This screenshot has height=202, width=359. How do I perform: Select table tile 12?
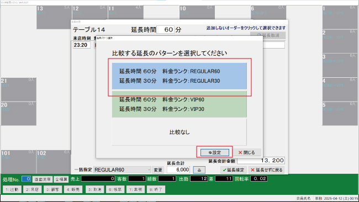point(89,13)
